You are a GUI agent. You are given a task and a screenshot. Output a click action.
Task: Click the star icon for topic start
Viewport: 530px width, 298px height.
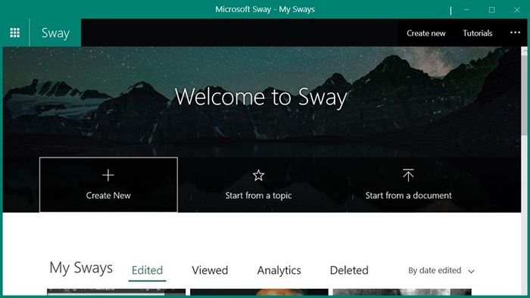pyautogui.click(x=258, y=175)
